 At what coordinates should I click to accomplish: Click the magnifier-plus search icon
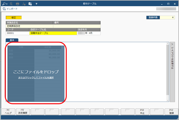pos(5,4)
